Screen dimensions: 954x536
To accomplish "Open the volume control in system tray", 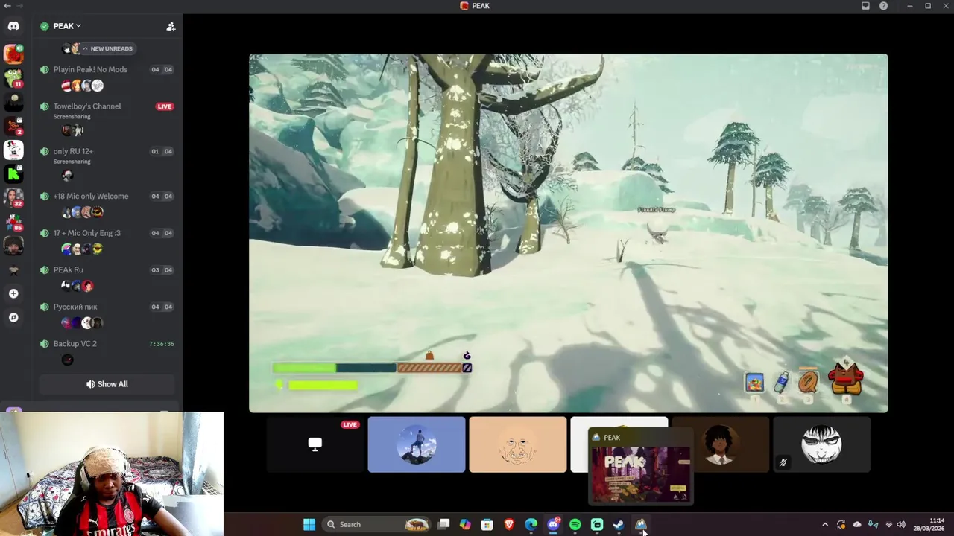I will tap(901, 524).
